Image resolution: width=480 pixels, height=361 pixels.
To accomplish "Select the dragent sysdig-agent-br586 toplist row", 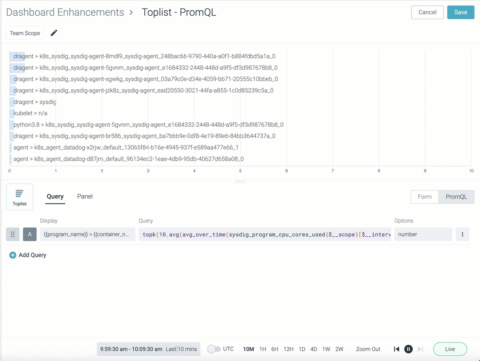I will click(x=145, y=136).
